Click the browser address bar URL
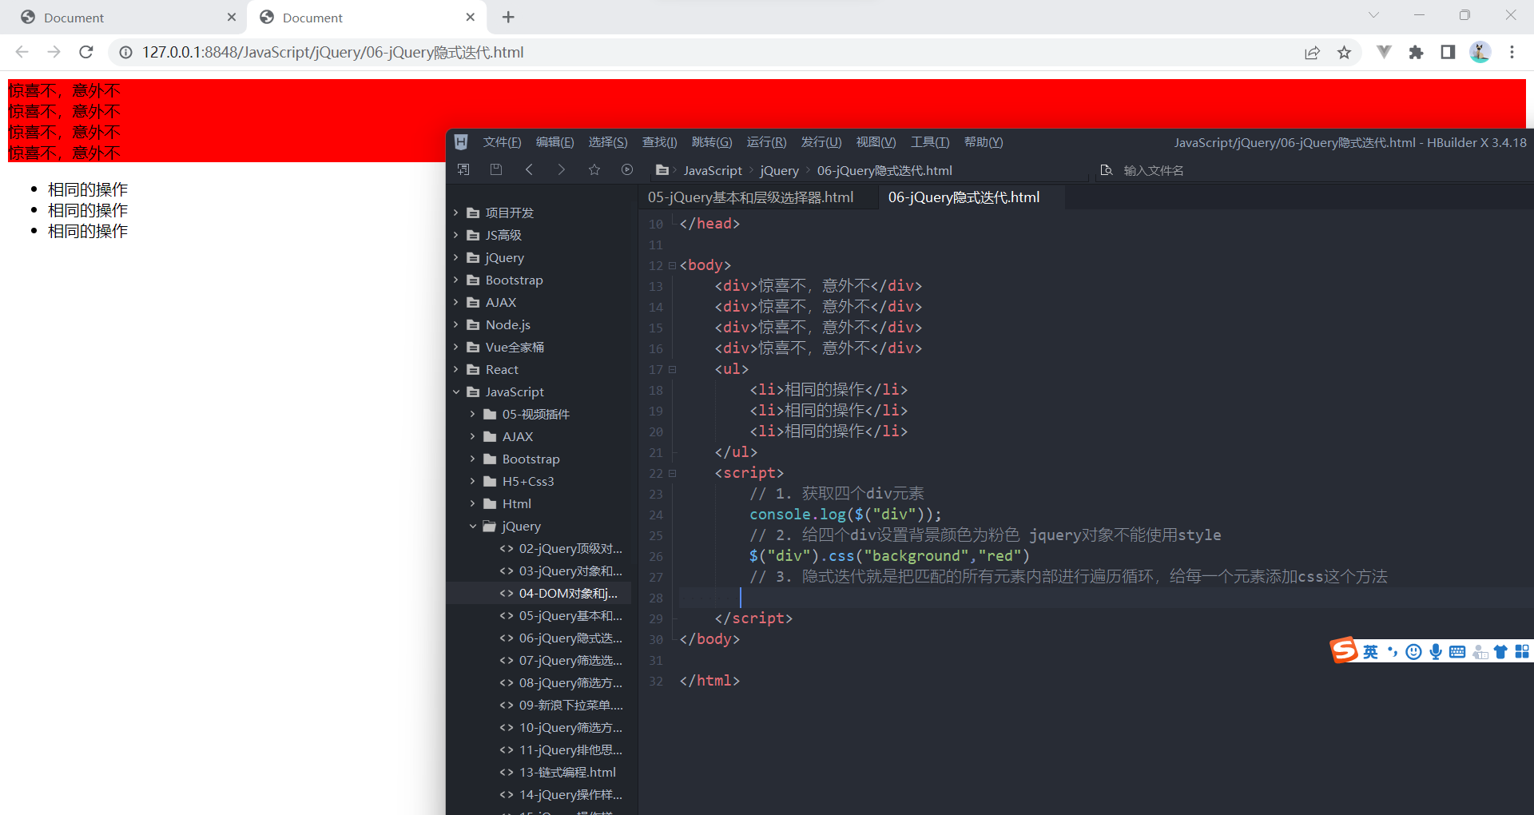 pos(332,52)
